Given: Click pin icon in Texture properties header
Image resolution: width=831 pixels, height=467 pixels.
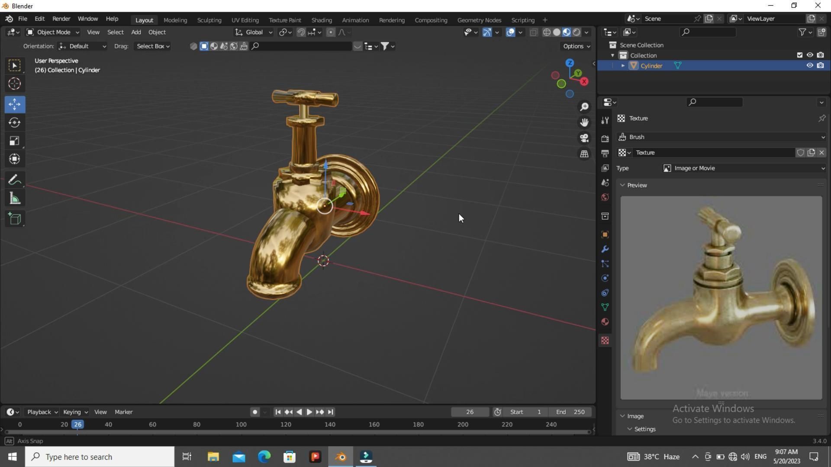Looking at the screenshot, I should pyautogui.click(x=821, y=118).
